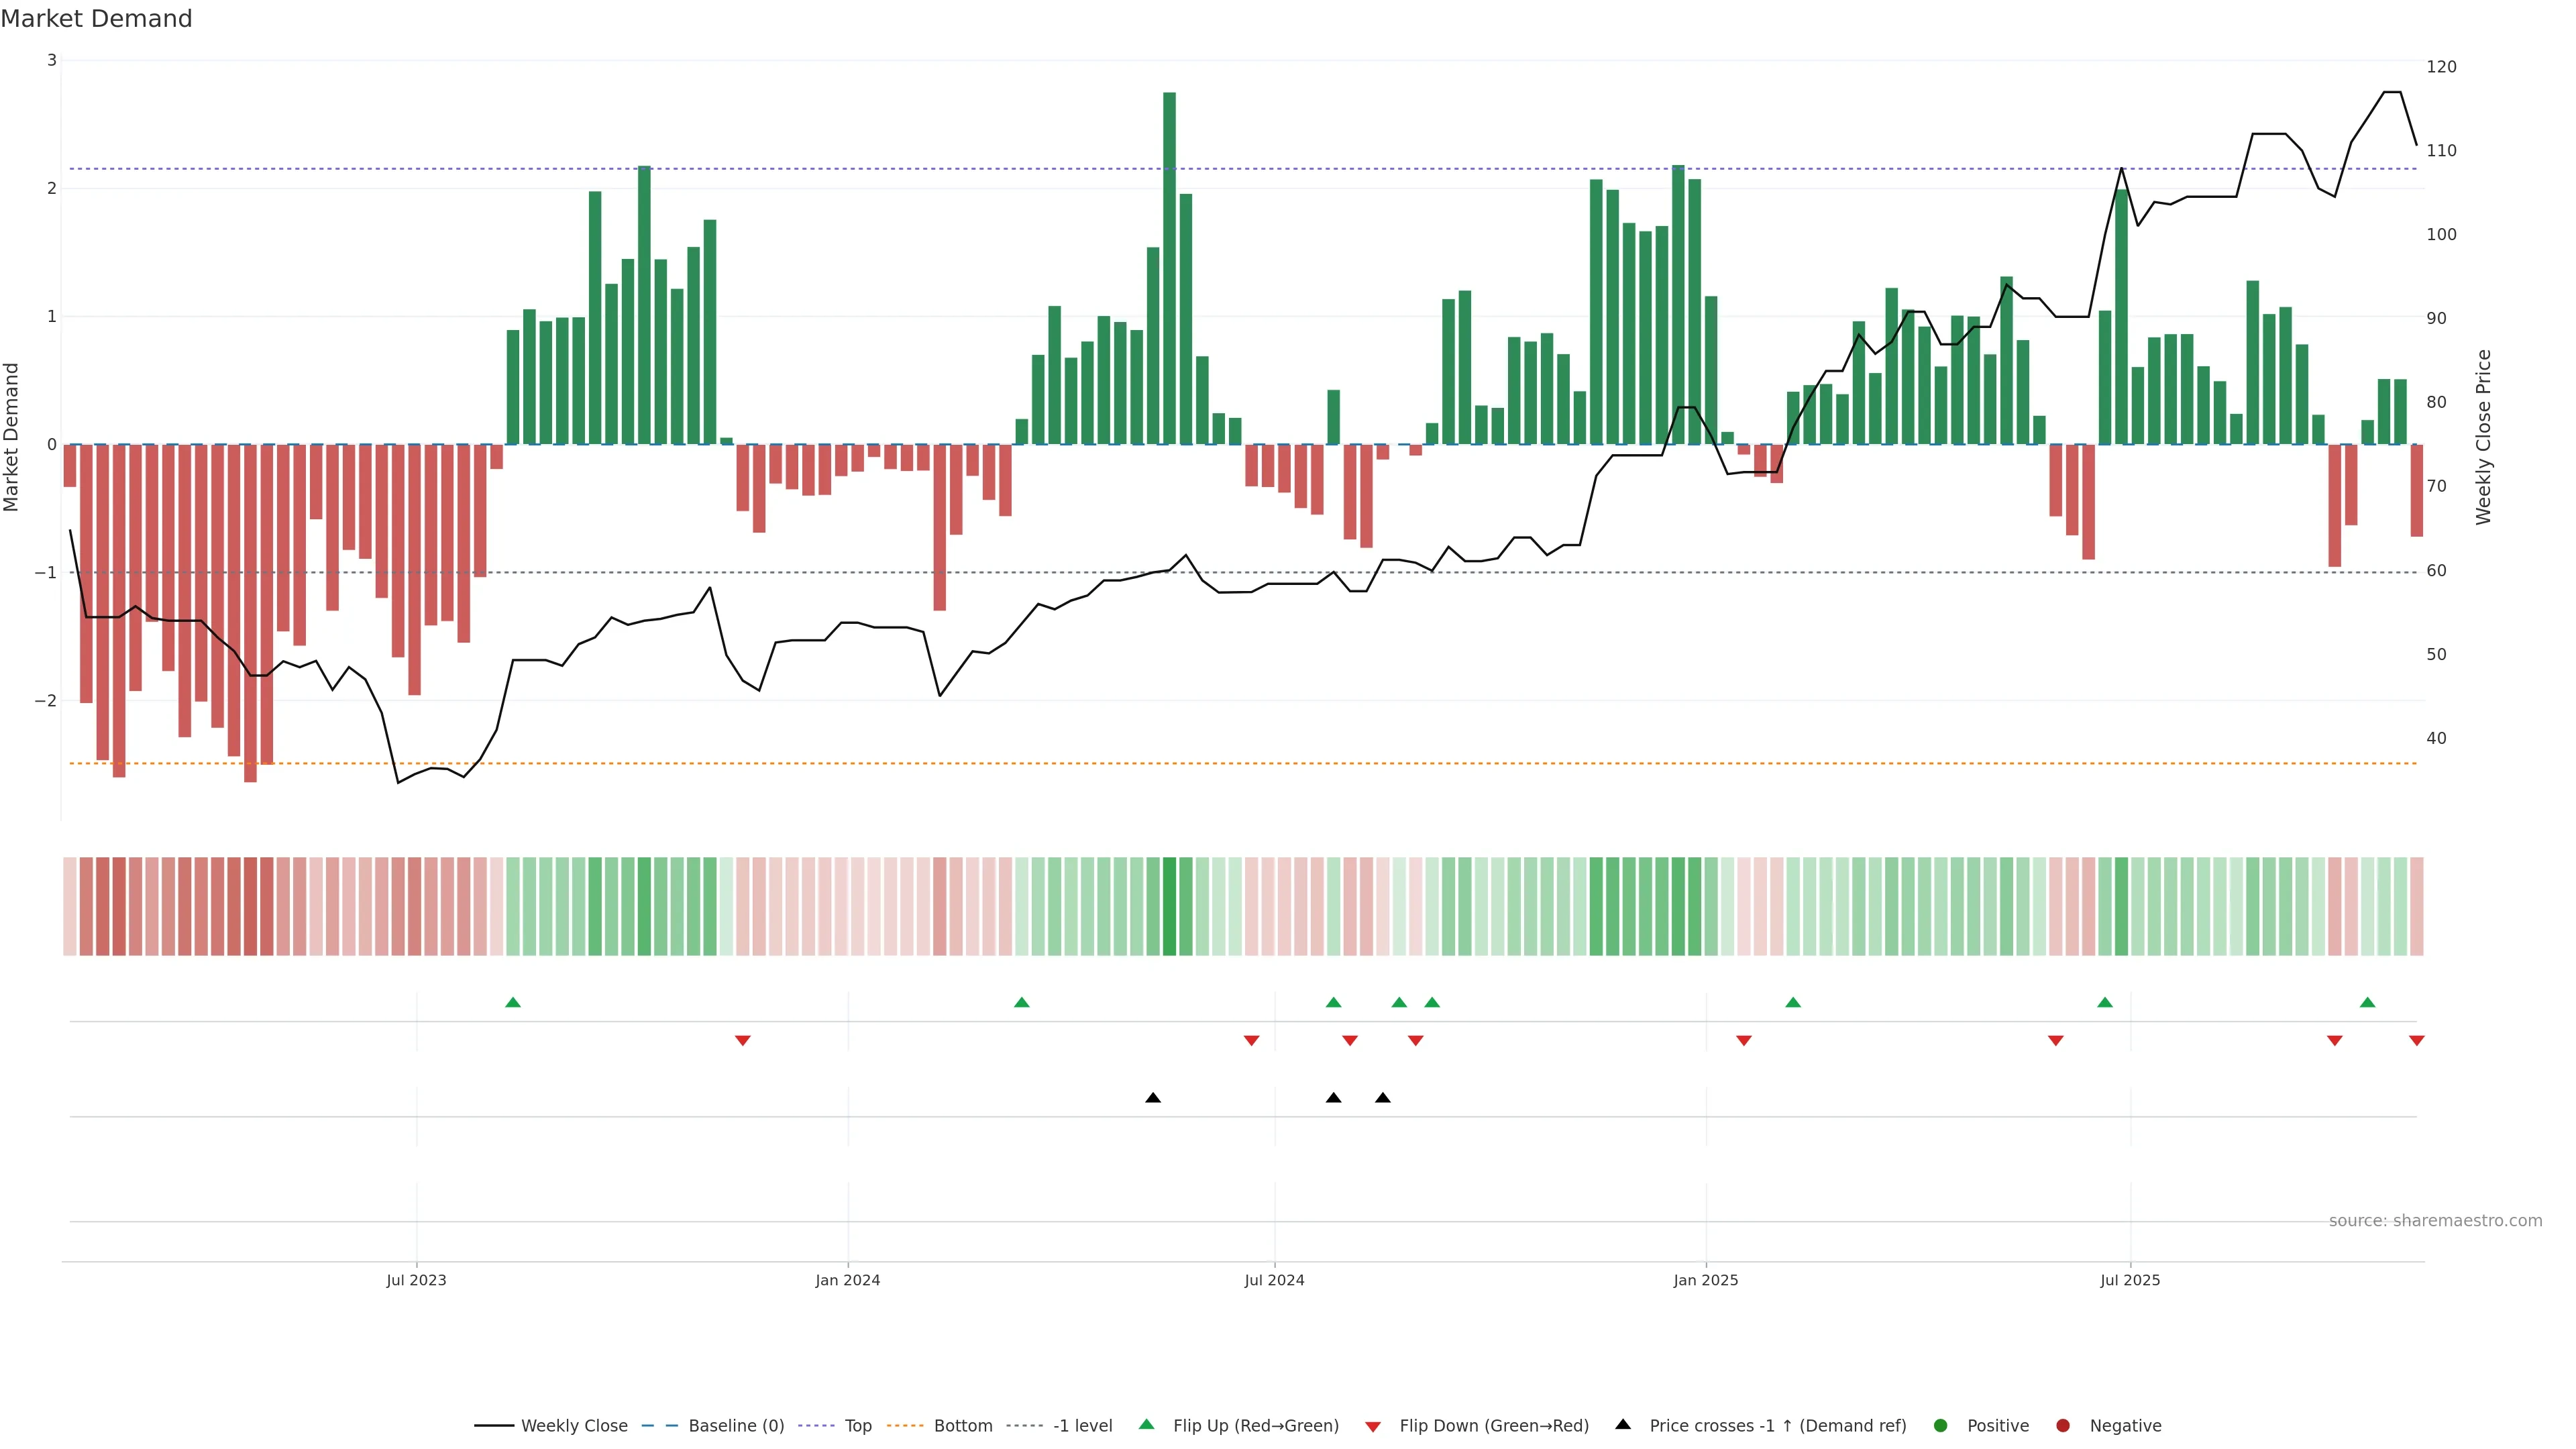
Task: Toggle the -1 level legend entry
Action: 1082,1425
